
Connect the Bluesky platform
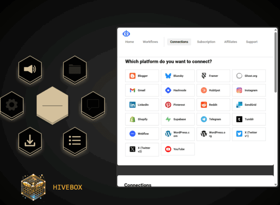tap(178, 76)
